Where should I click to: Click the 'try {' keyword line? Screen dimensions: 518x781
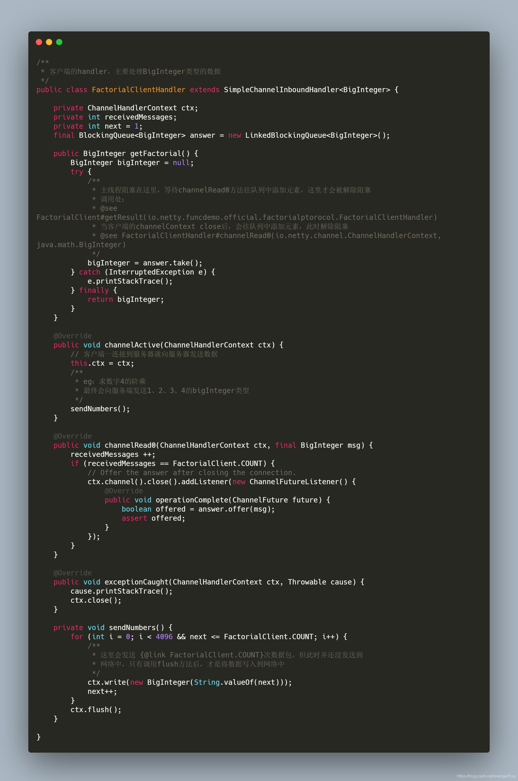[81, 172]
